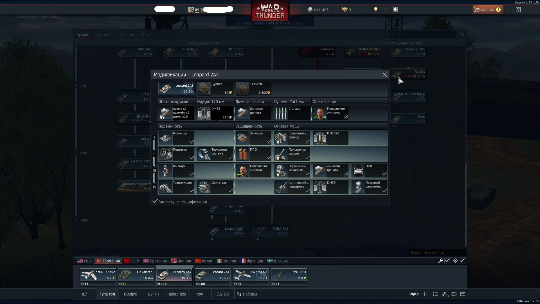Select the Fw 190 A-5 crew slot
This screenshot has height=304, width=540.
tap(251, 277)
